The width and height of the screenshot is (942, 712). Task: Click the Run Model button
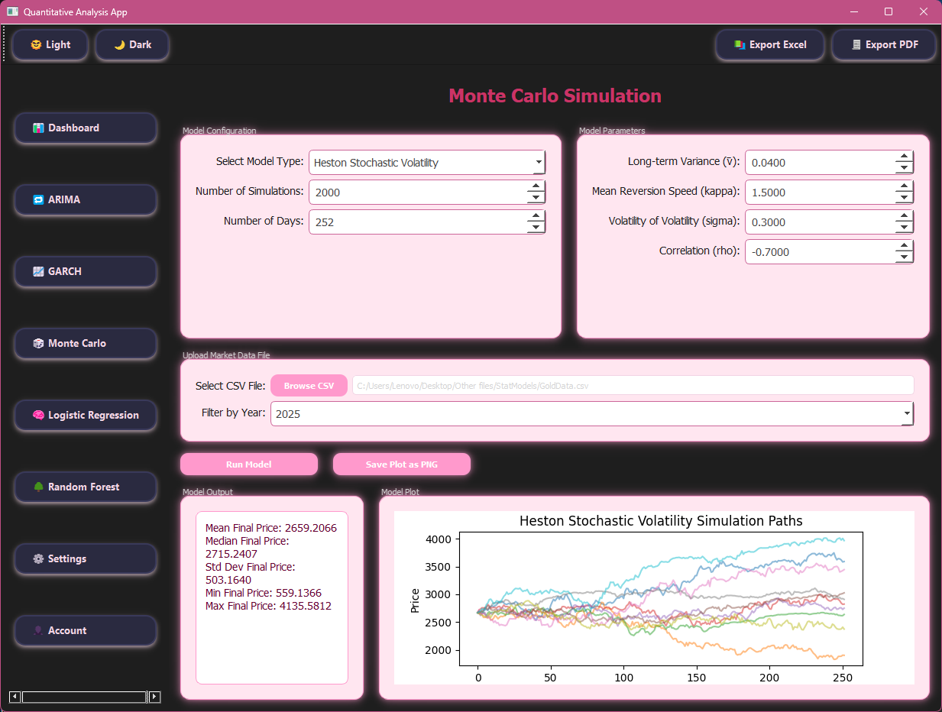[248, 464]
